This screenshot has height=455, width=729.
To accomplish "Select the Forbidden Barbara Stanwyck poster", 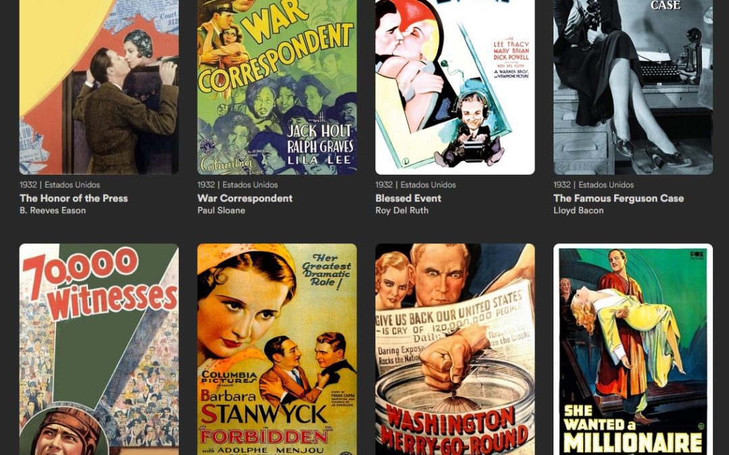I will point(277,349).
